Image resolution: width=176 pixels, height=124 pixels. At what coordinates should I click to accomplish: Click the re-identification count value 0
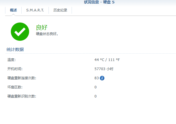click(x=96, y=96)
